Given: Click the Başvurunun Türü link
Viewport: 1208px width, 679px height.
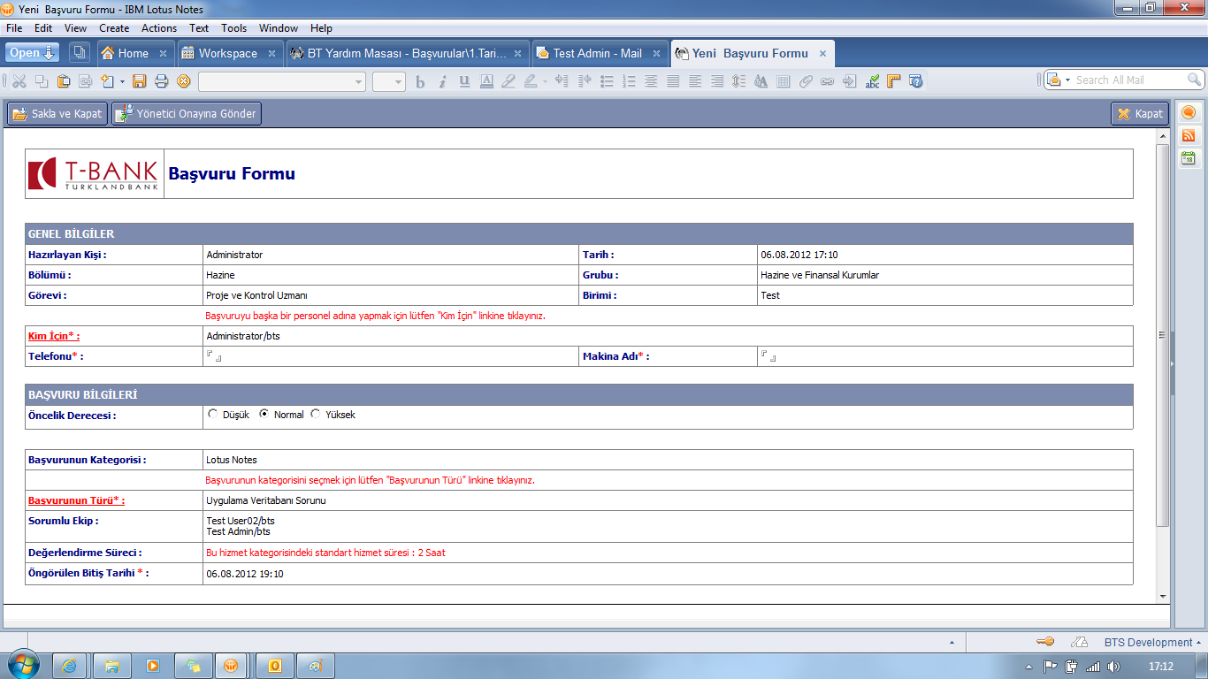Looking at the screenshot, I should [76, 500].
